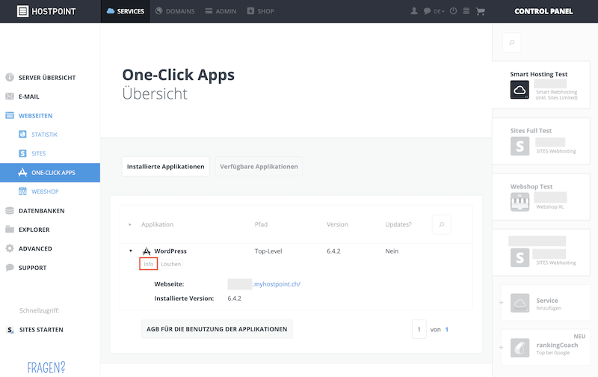This screenshot has width=598, height=377.
Task: Open the DE language dropdown
Action: pos(439,11)
